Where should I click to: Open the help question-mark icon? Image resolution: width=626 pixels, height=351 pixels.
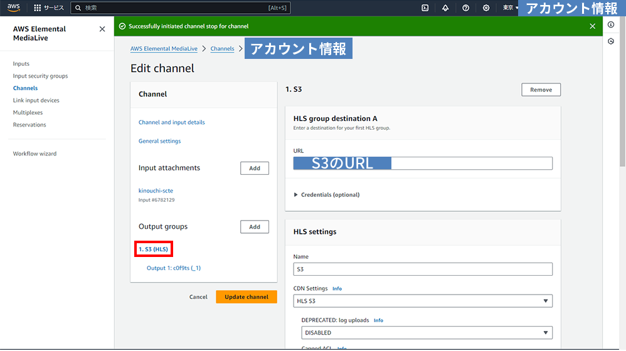[465, 8]
